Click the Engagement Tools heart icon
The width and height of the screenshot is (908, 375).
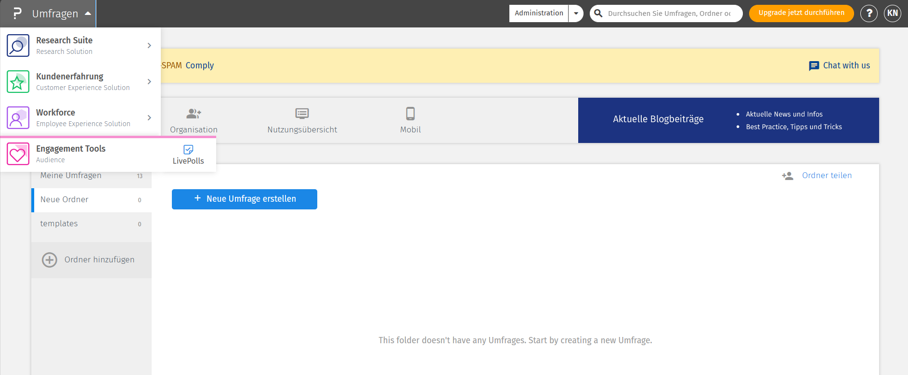[x=18, y=154]
